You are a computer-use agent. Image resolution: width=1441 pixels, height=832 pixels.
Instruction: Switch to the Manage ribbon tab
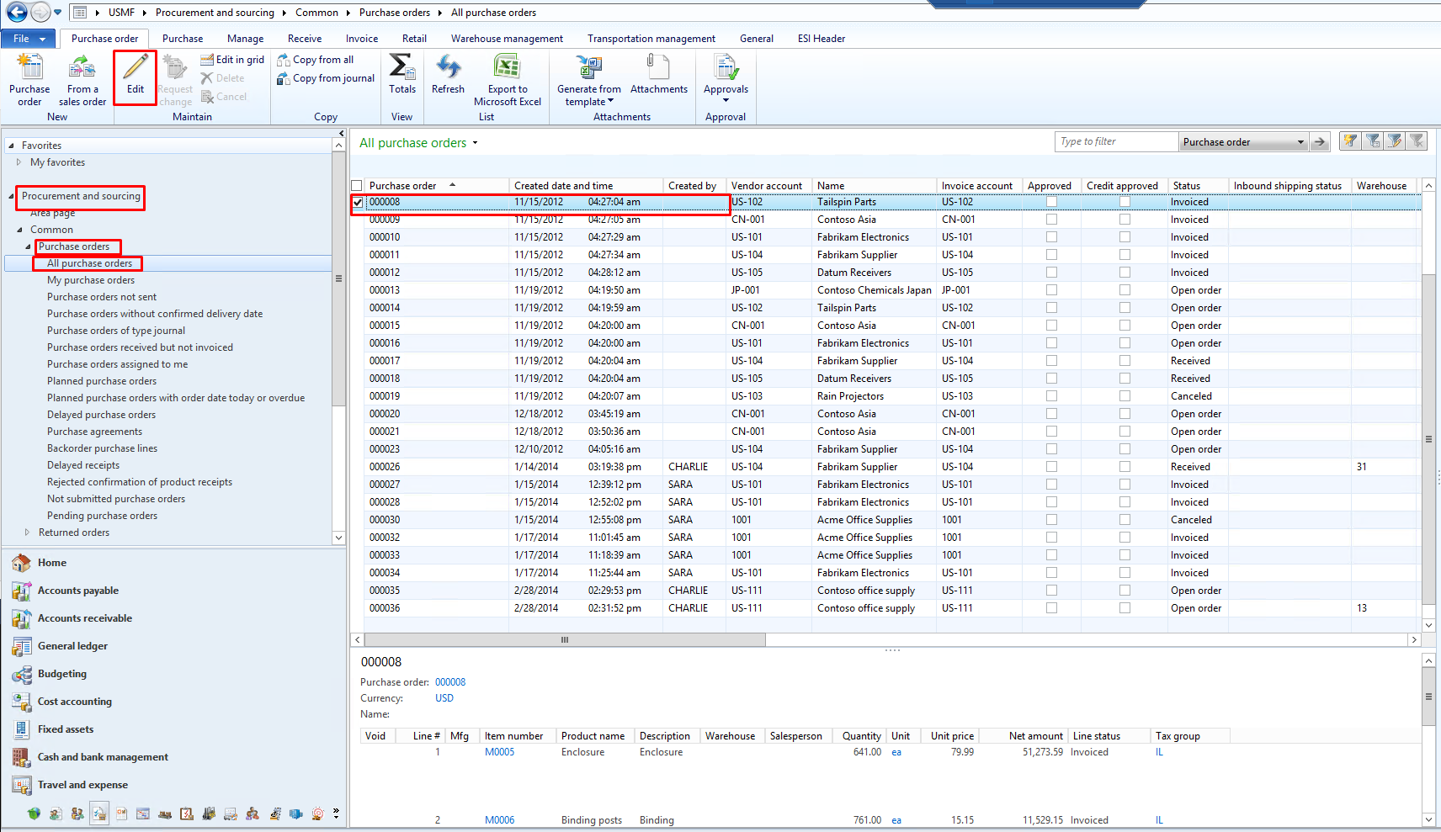(245, 39)
